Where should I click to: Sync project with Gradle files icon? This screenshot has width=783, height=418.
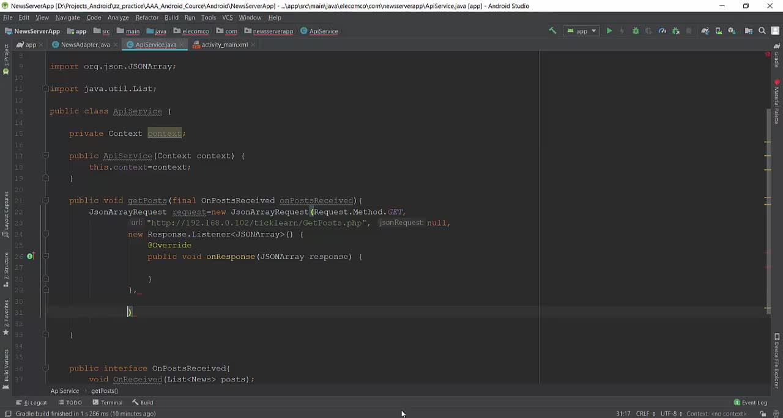pos(705,31)
